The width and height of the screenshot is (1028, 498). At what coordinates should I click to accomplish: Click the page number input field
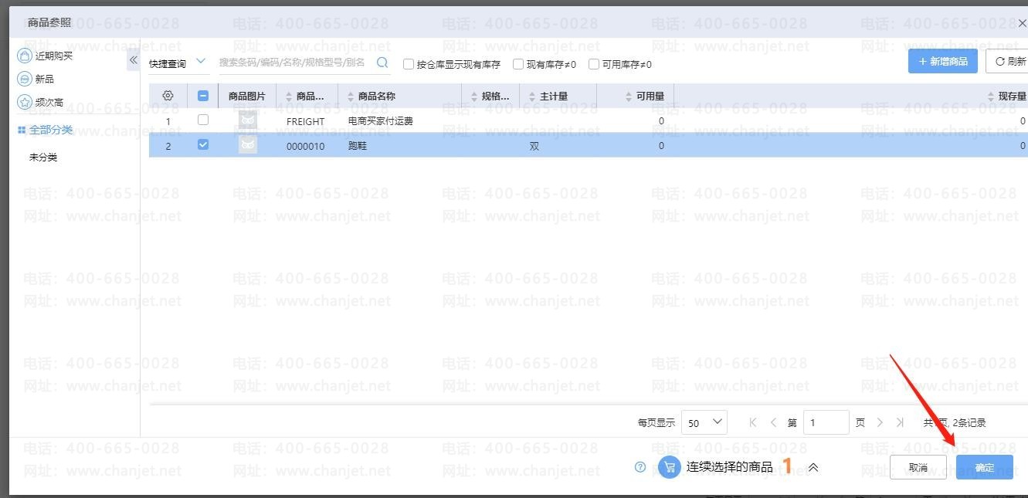click(826, 422)
